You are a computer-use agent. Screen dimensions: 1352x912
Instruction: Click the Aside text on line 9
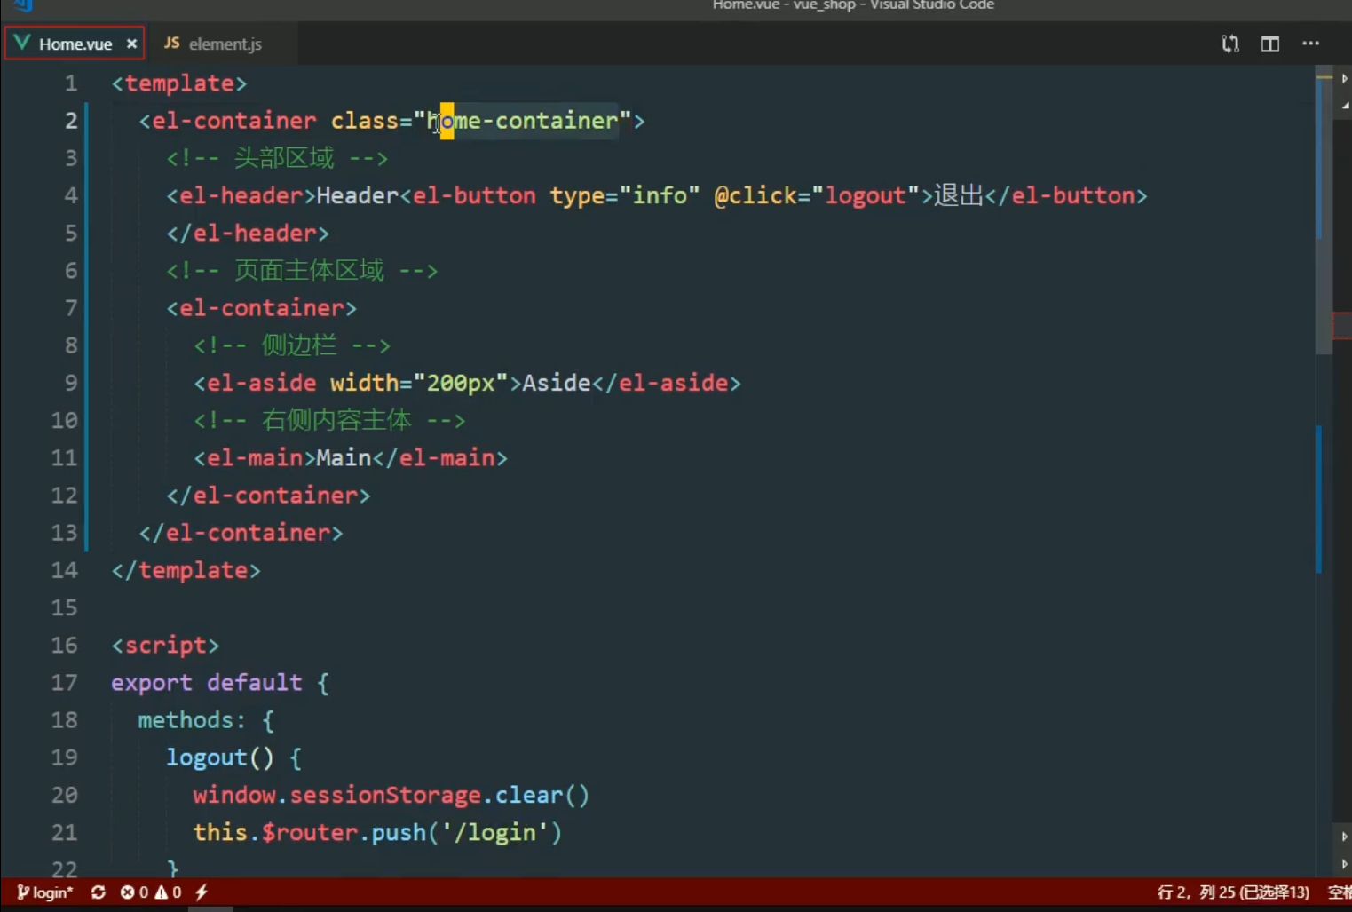557,383
